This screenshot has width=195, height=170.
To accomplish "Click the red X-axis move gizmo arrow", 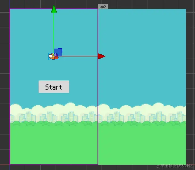I will click(x=102, y=56).
